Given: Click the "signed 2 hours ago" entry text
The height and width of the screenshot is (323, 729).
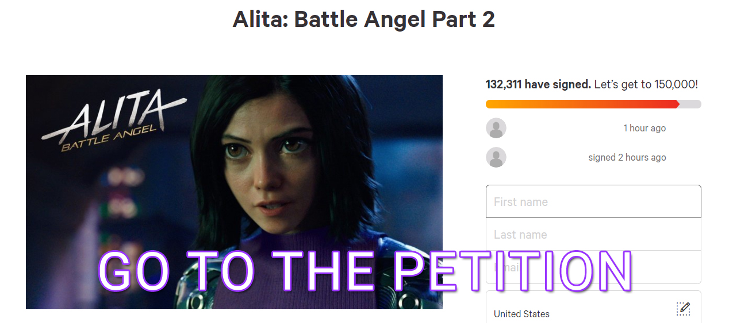Looking at the screenshot, I should click(x=627, y=157).
